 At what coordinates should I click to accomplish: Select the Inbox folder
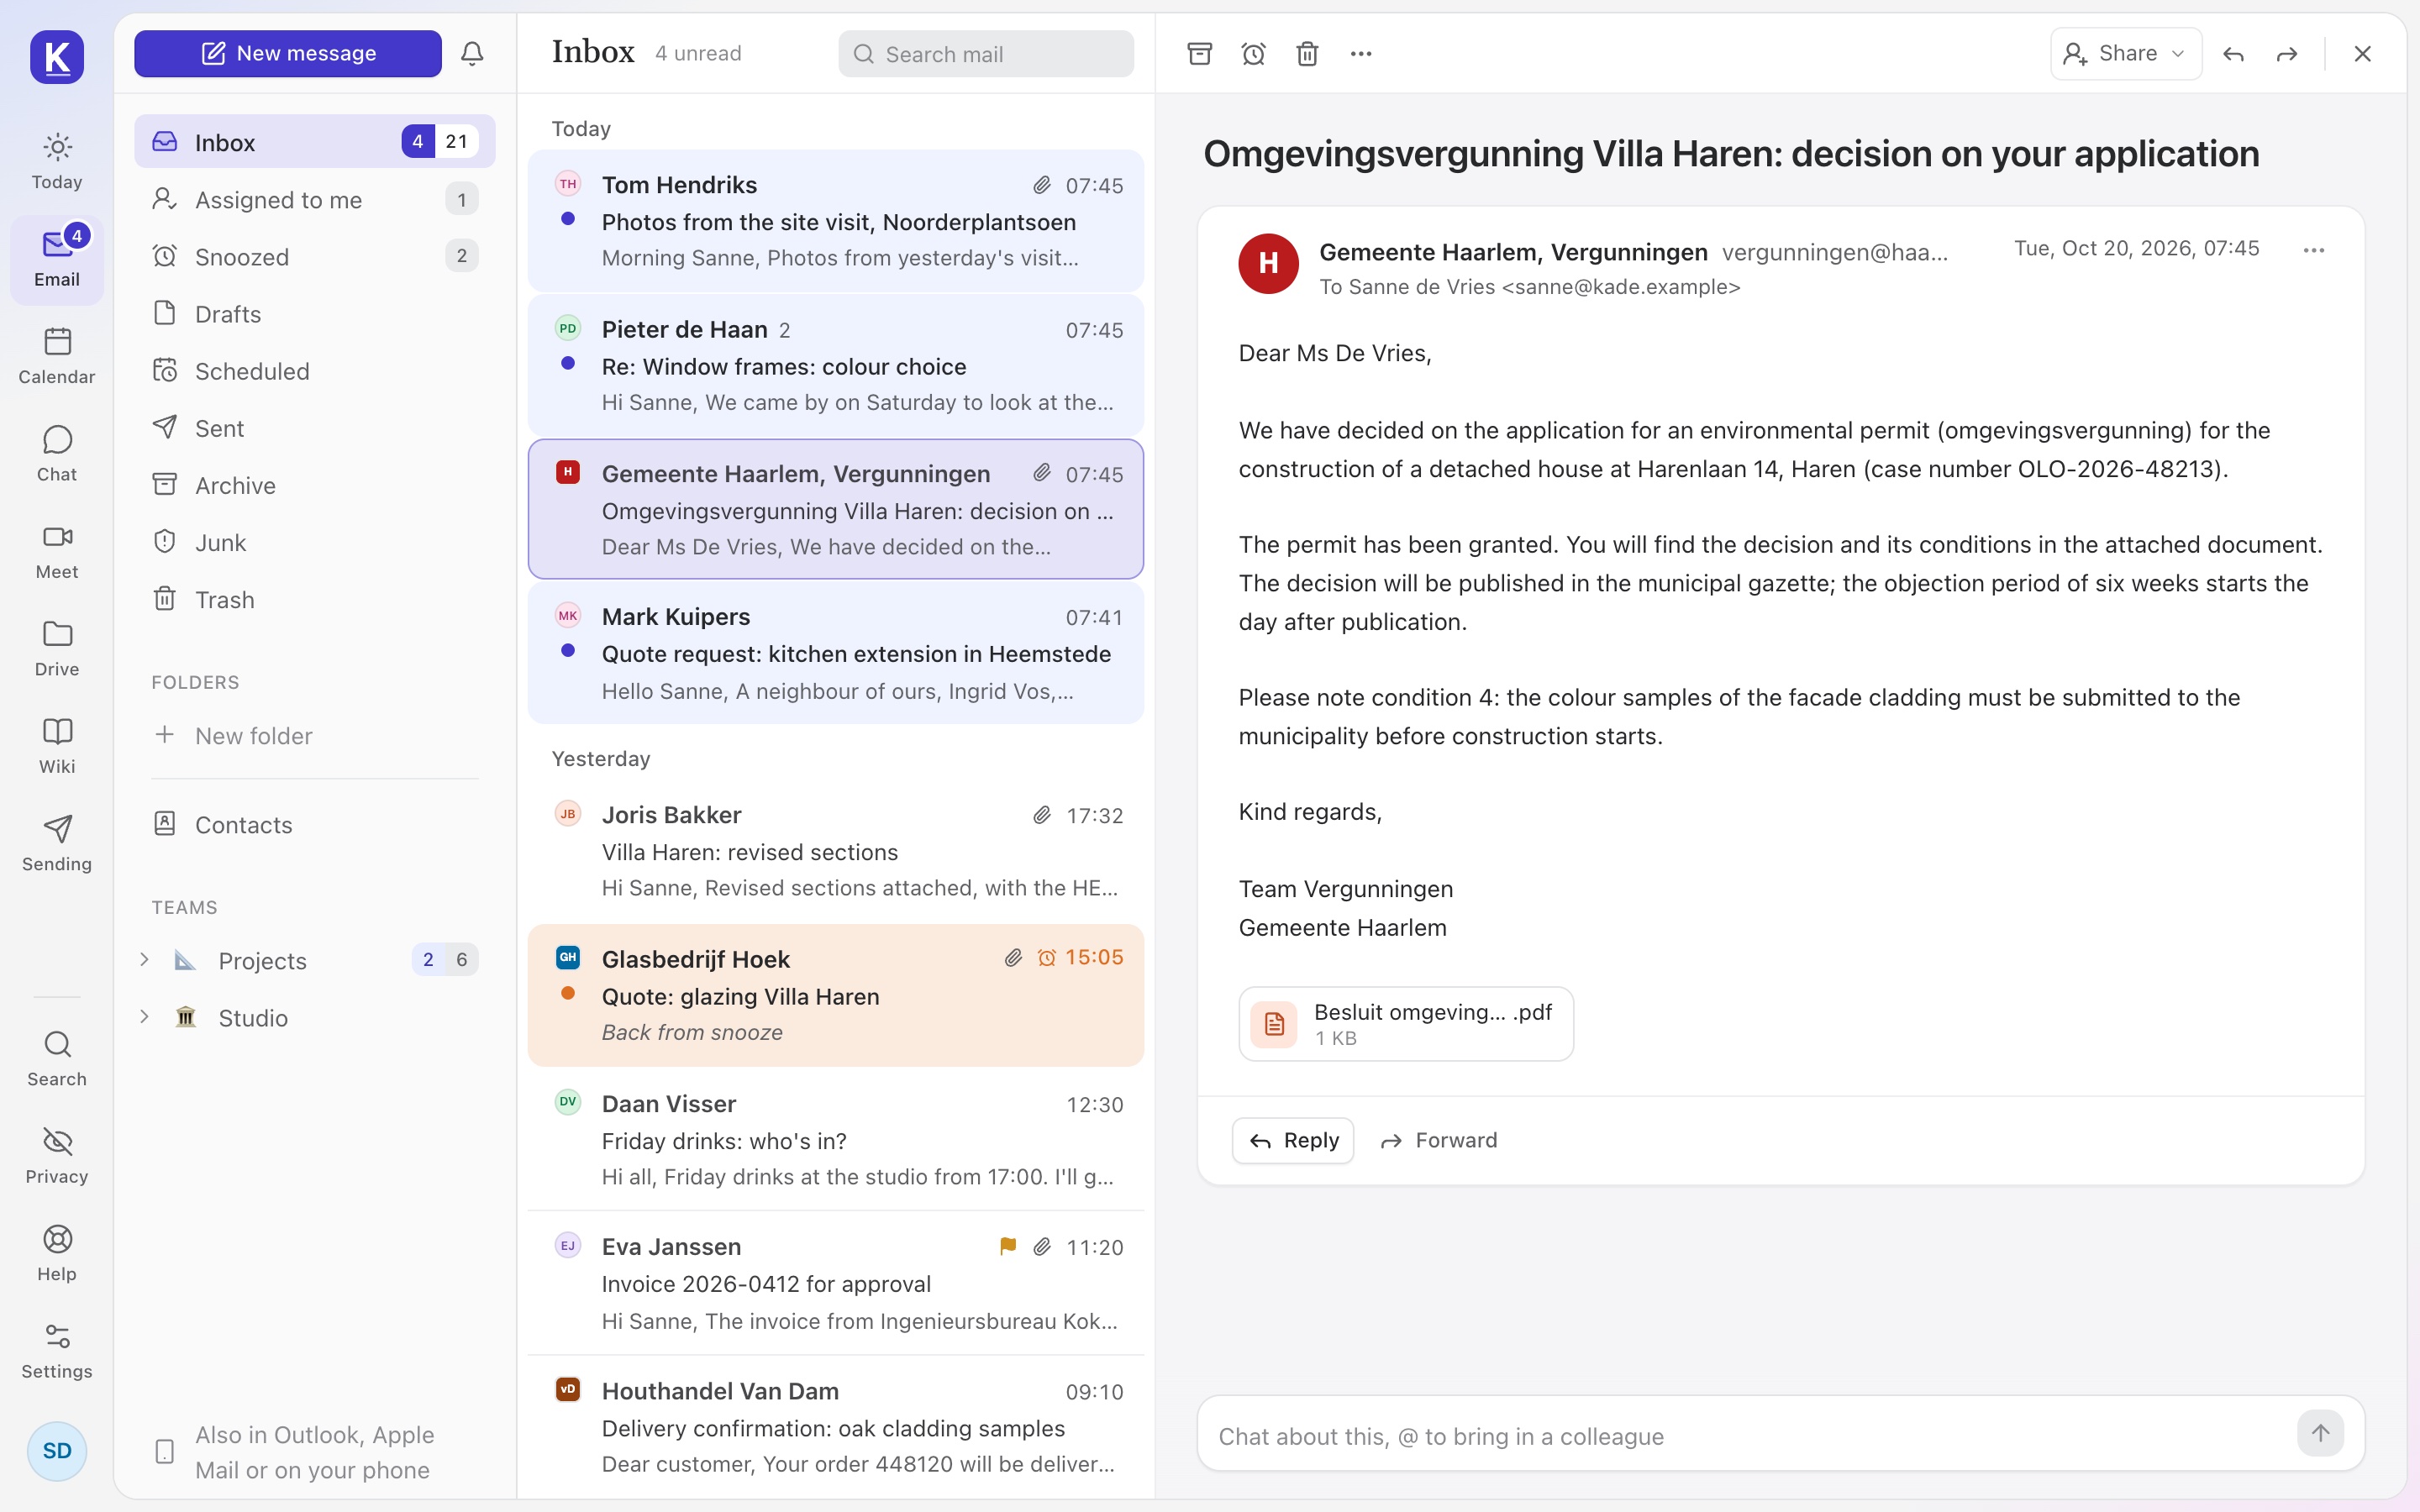click(x=315, y=142)
